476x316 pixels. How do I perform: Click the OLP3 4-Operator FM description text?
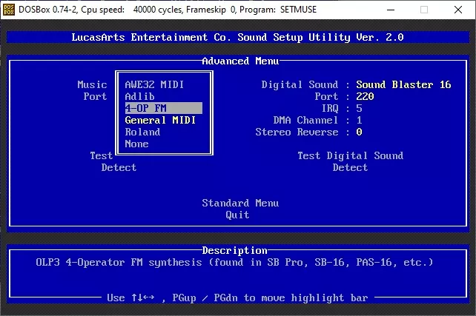coord(234,262)
